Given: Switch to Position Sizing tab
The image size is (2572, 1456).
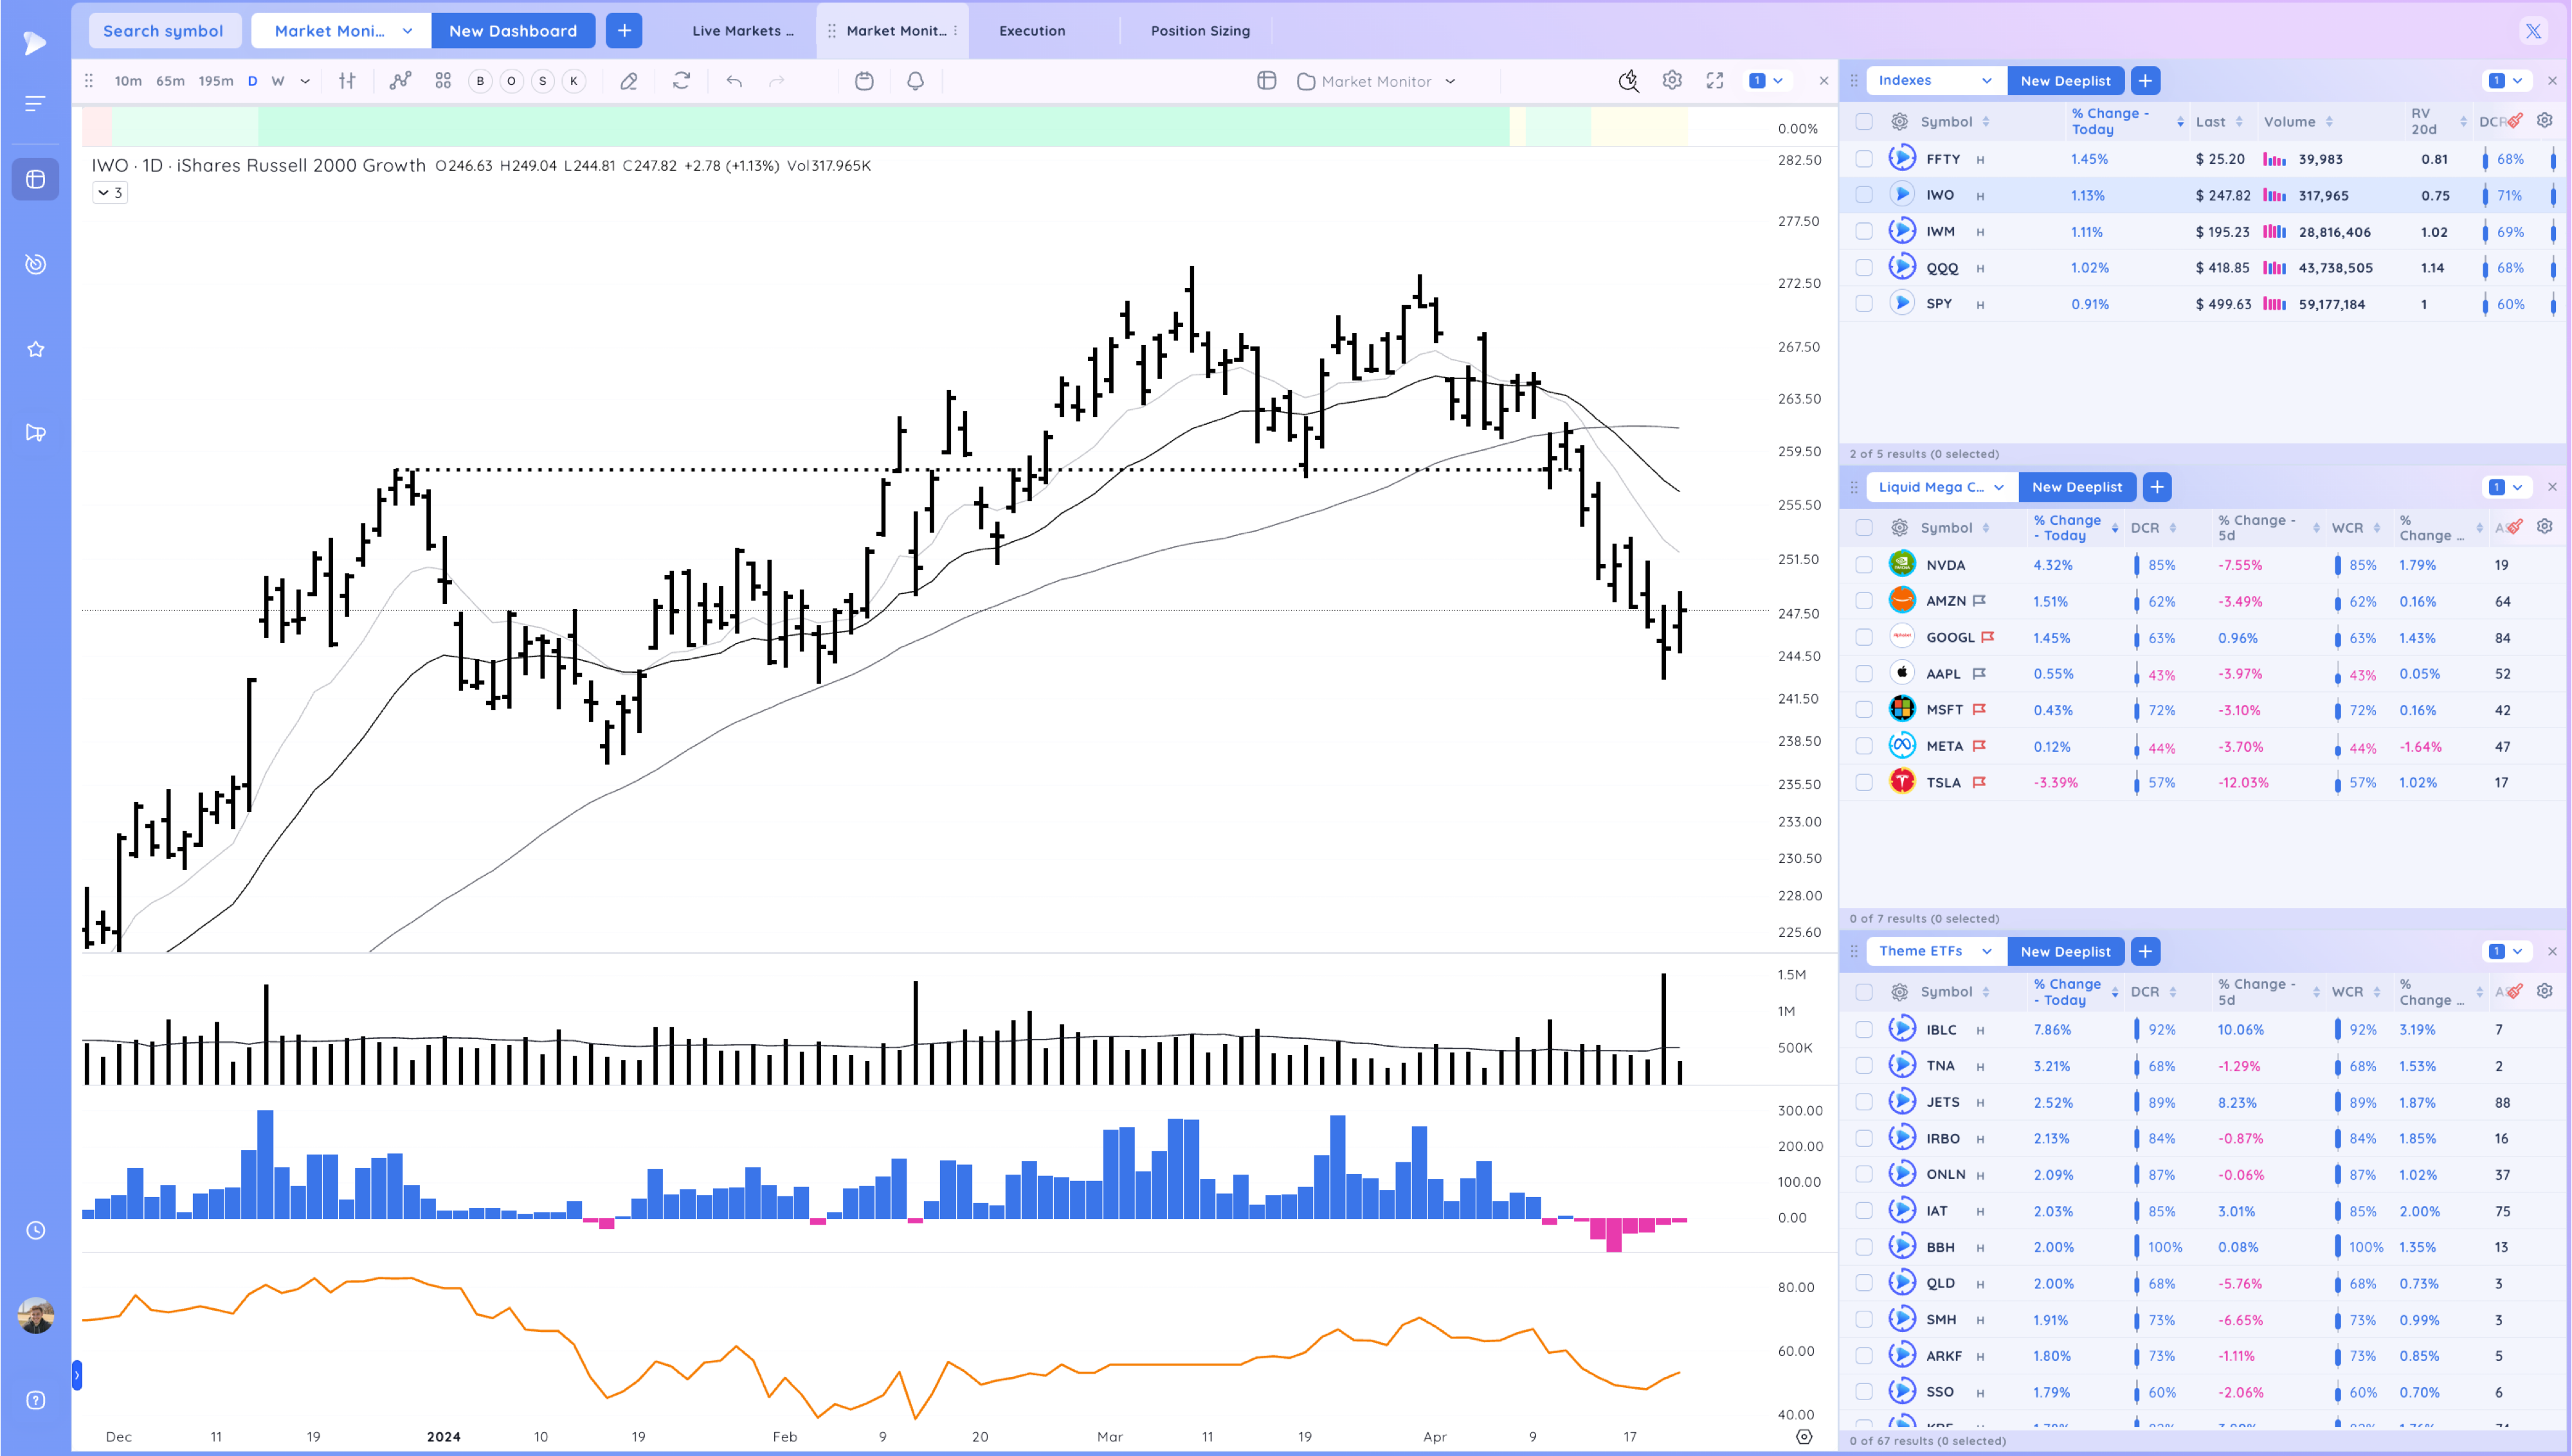Looking at the screenshot, I should (1199, 31).
